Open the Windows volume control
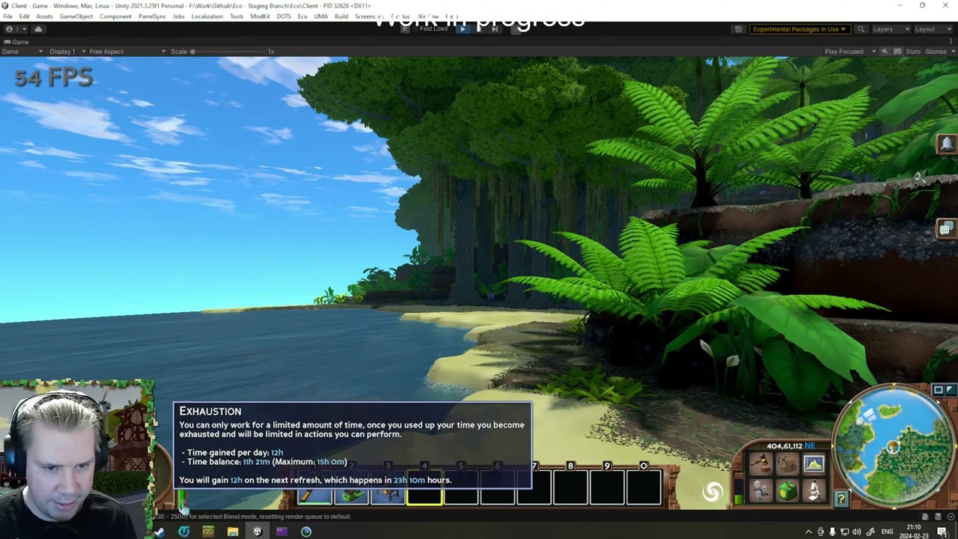Viewport: 958px width, 539px height. tap(857, 532)
